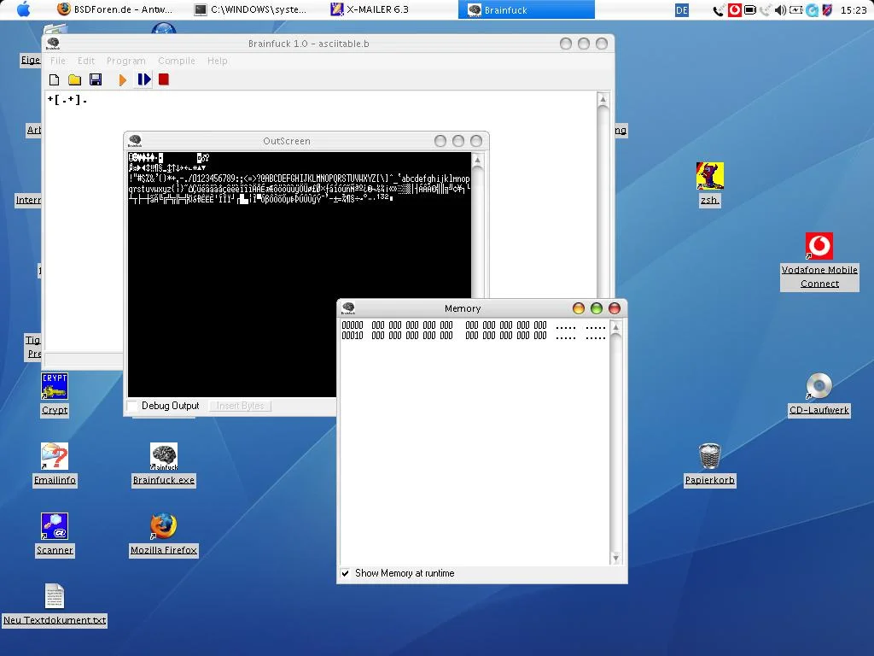Open a file via folder icon

(x=75, y=79)
